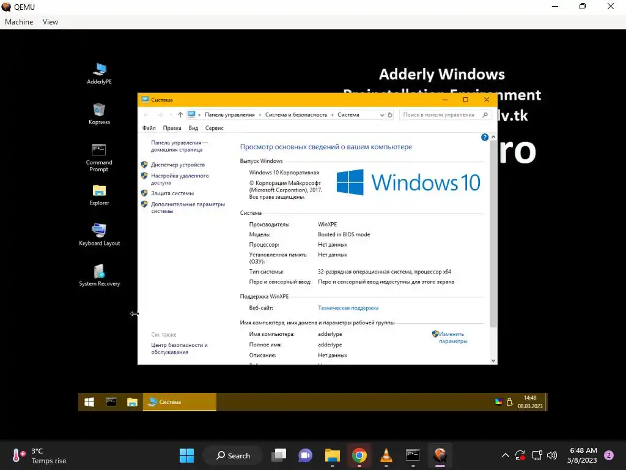The height and width of the screenshot is (470, 626).
Task: Activate the Система taskbar button
Action: (179, 402)
